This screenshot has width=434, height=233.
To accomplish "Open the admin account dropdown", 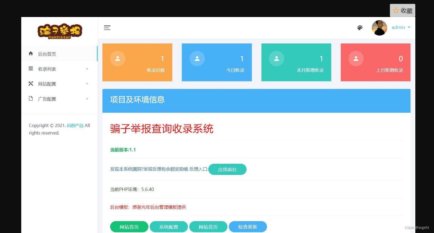I will [x=400, y=27].
